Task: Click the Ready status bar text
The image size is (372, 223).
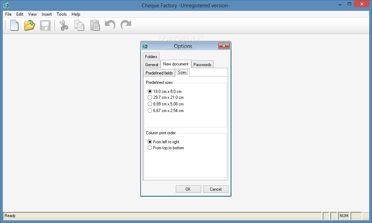Action: [10, 216]
